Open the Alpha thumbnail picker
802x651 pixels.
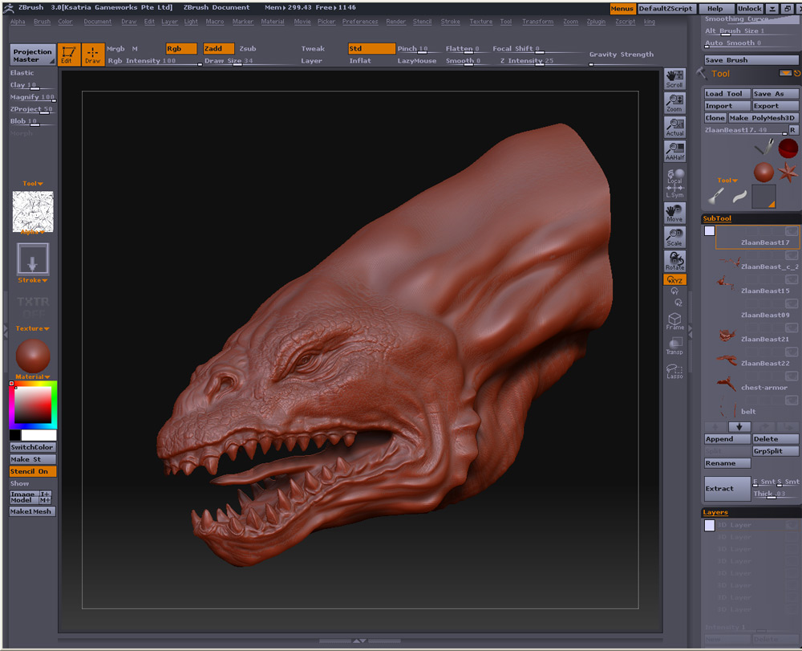click(33, 211)
